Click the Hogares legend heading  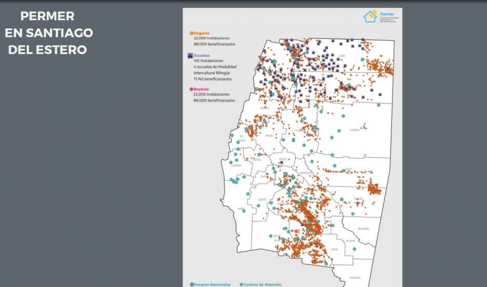click(202, 33)
